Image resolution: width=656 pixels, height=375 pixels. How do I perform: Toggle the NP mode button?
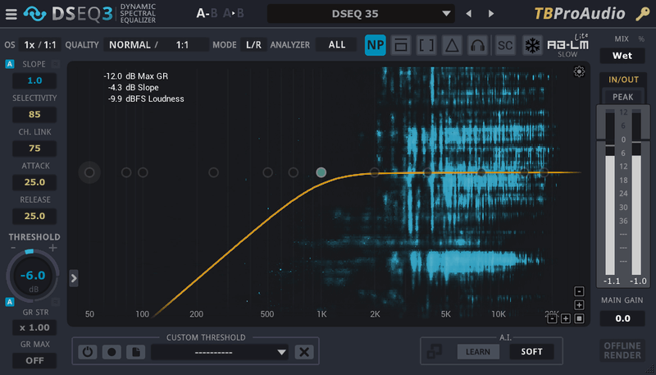(x=376, y=45)
